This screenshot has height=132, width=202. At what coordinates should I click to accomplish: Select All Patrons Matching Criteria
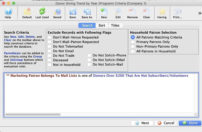click(x=133, y=37)
